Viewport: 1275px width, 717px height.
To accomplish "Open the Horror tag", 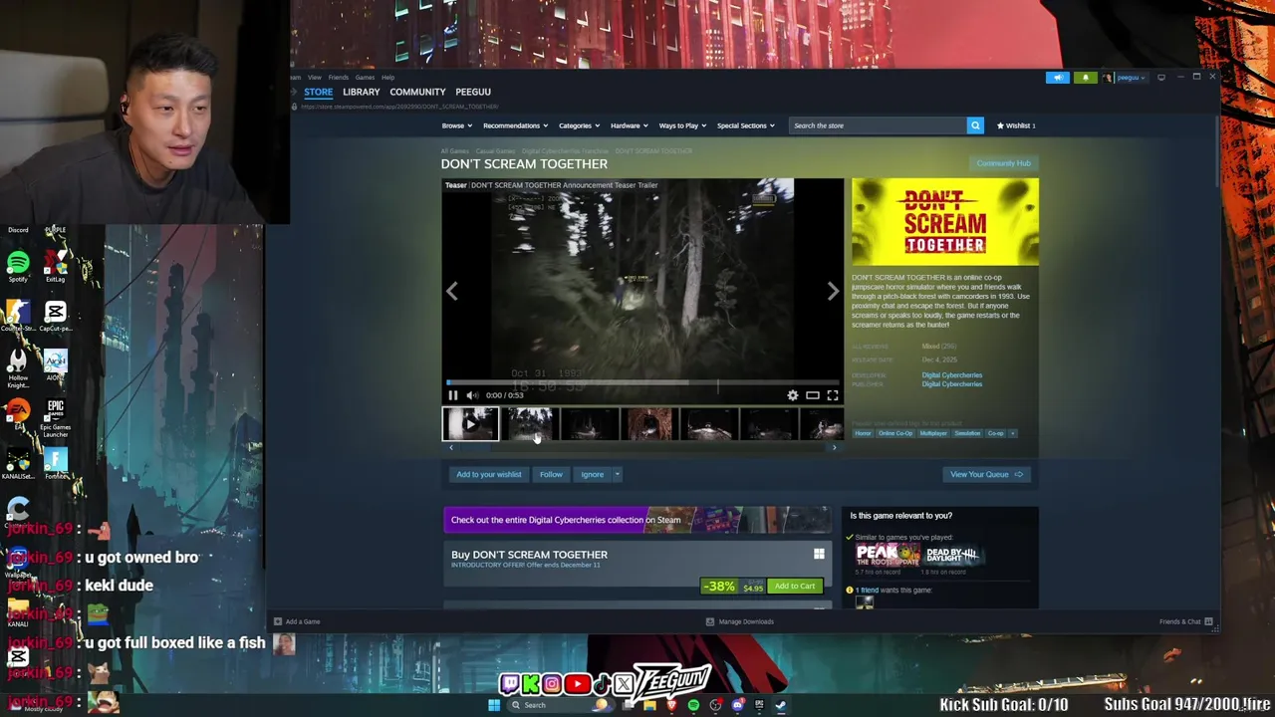I will (863, 433).
